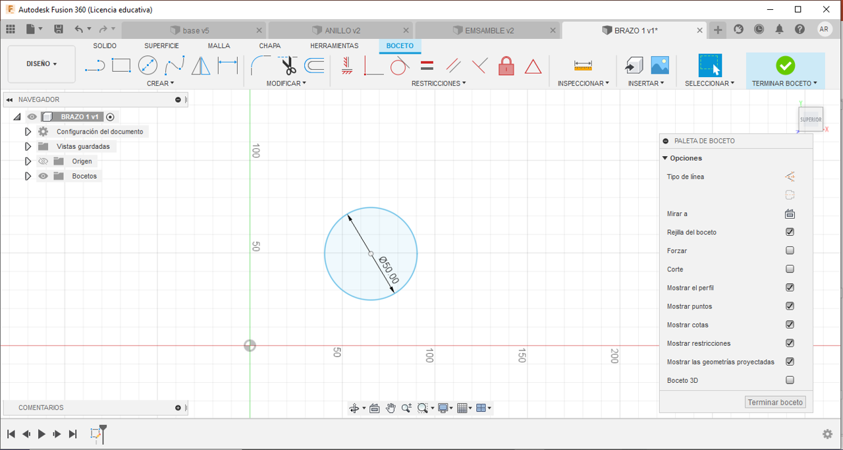The height and width of the screenshot is (450, 843).
Task: Open the INSPECCIONAR dropdown menu
Action: [584, 83]
